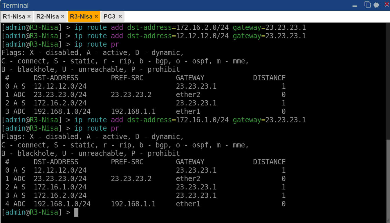The image size is (390, 223).
Task: Open terminal settings gear icon
Action: click(x=376, y=5)
